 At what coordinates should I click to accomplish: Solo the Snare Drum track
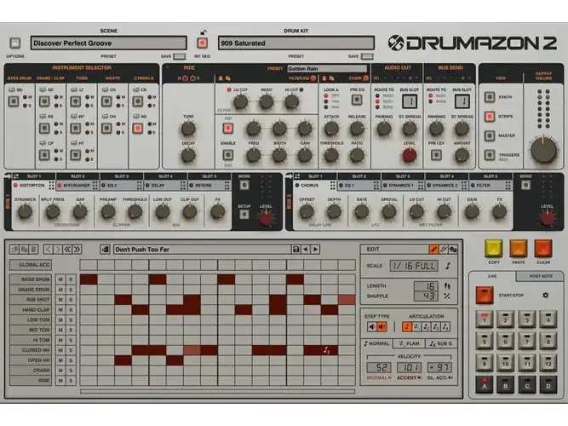[71, 290]
